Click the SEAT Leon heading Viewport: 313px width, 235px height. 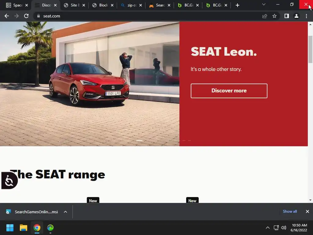(223, 51)
